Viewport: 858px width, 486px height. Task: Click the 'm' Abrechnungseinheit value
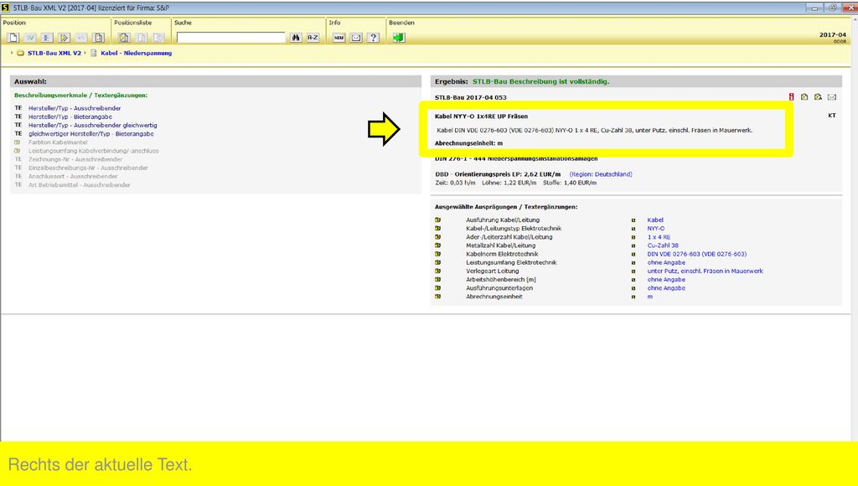pyautogui.click(x=650, y=297)
